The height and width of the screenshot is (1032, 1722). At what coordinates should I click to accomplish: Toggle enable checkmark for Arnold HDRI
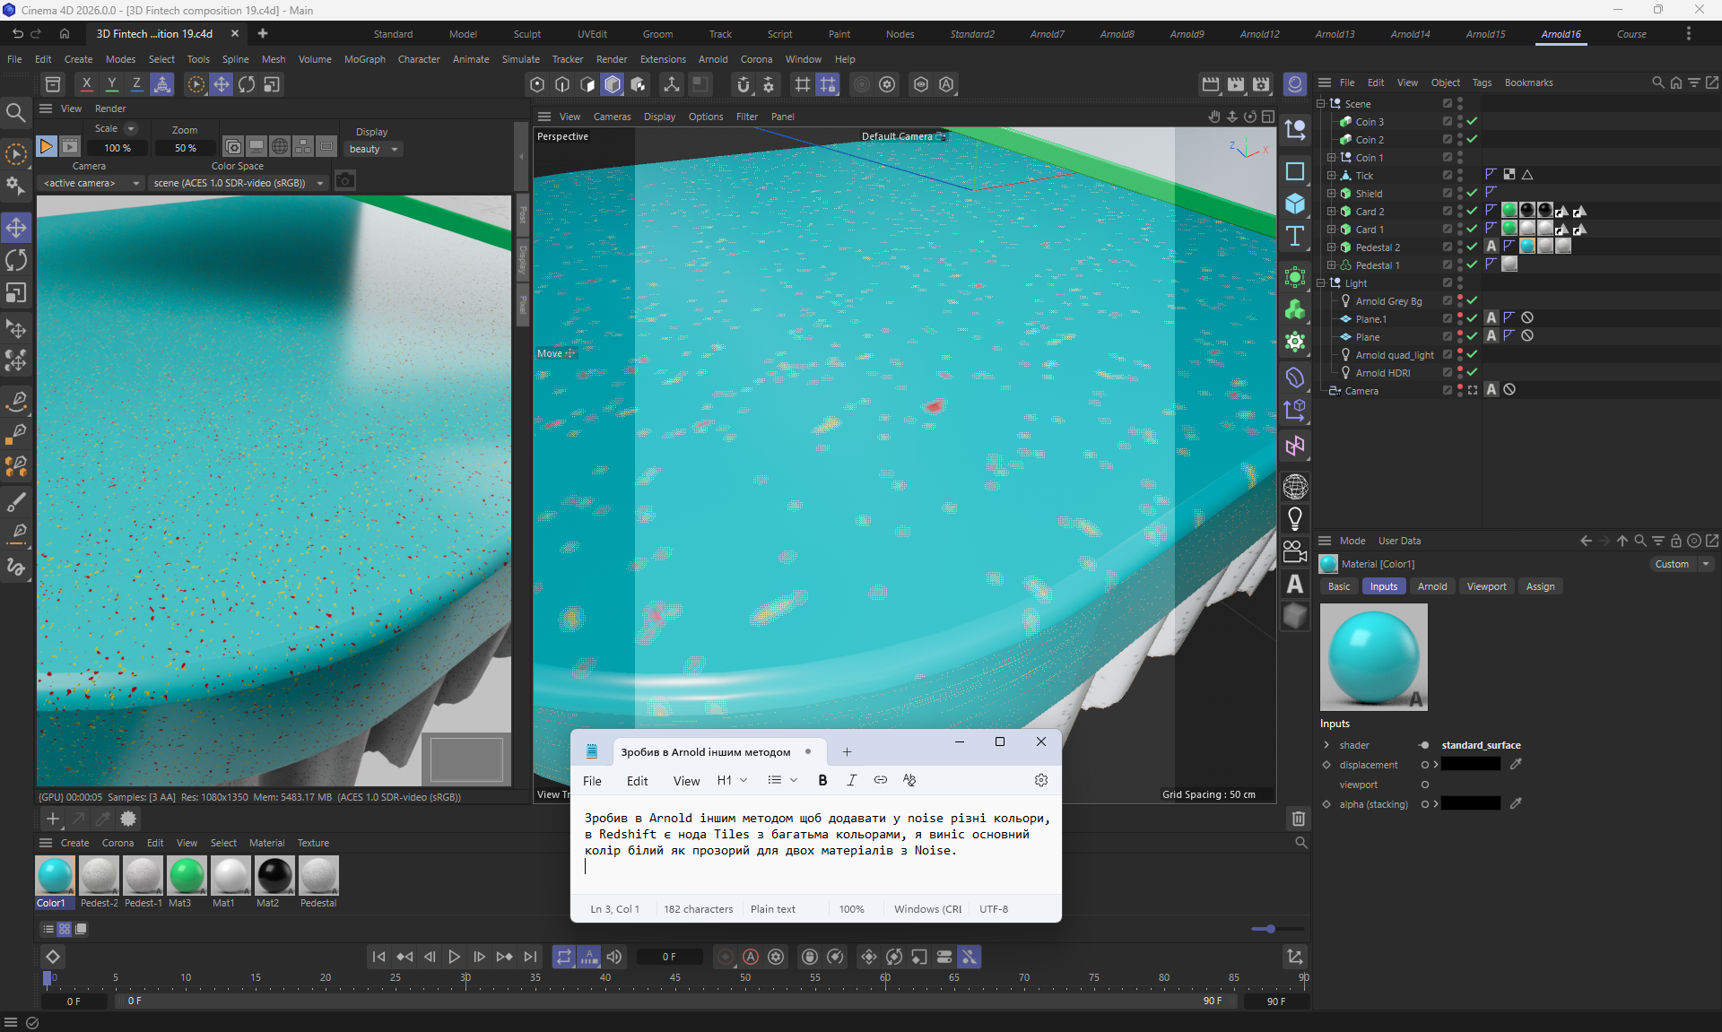pyautogui.click(x=1472, y=372)
